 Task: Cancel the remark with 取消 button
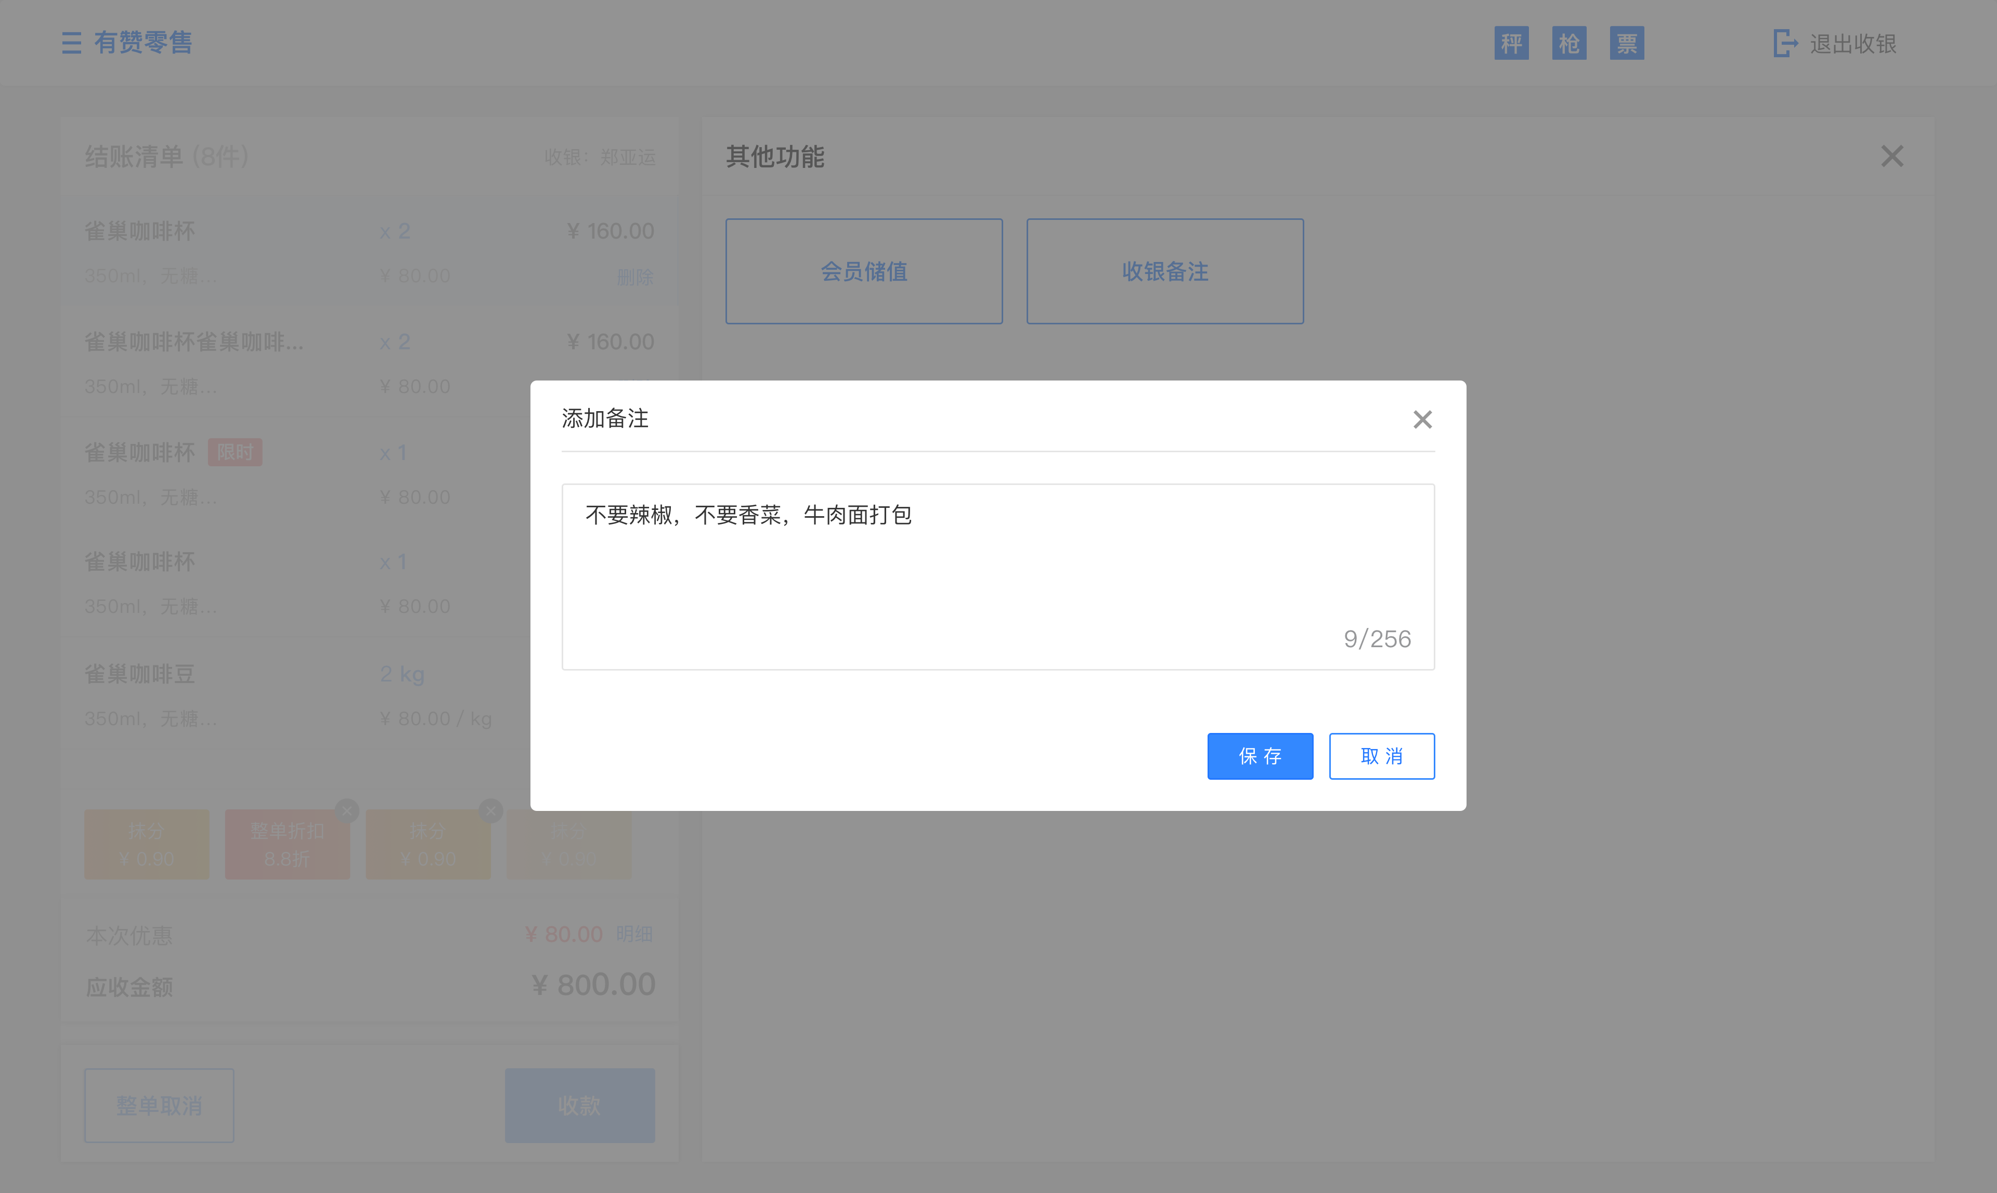click(x=1382, y=756)
